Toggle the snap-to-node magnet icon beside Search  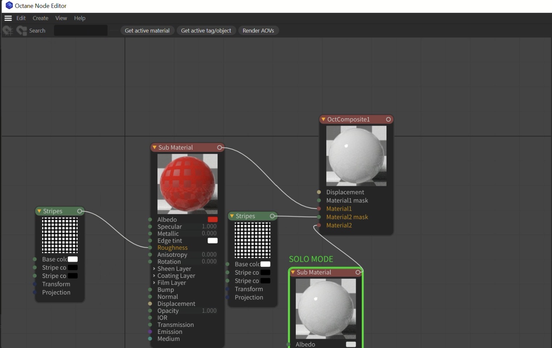[21, 31]
